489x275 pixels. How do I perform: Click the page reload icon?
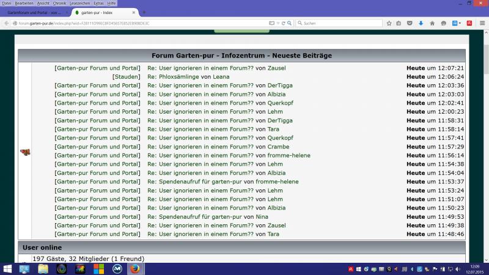(284, 23)
